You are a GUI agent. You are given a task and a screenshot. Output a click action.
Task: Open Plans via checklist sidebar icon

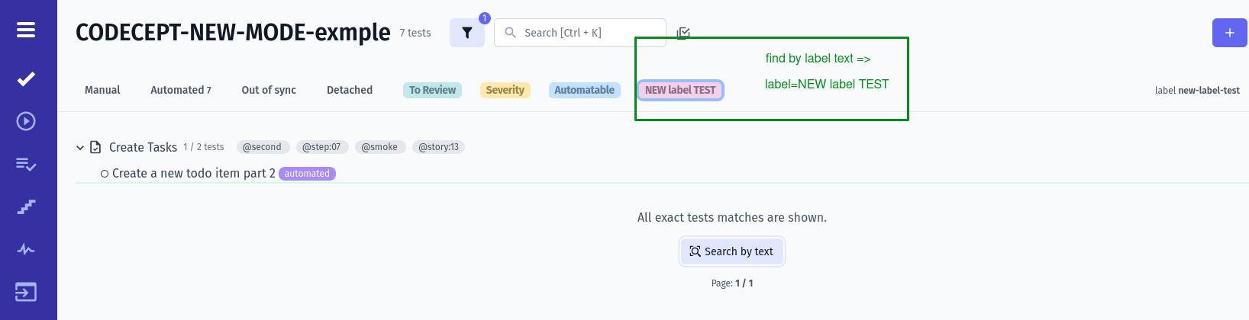tap(26, 164)
